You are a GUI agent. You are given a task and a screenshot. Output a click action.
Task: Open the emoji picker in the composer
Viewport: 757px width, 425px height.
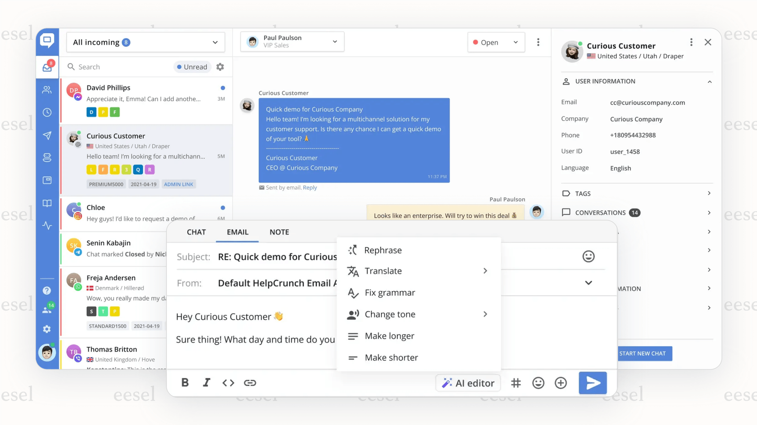pos(538,383)
